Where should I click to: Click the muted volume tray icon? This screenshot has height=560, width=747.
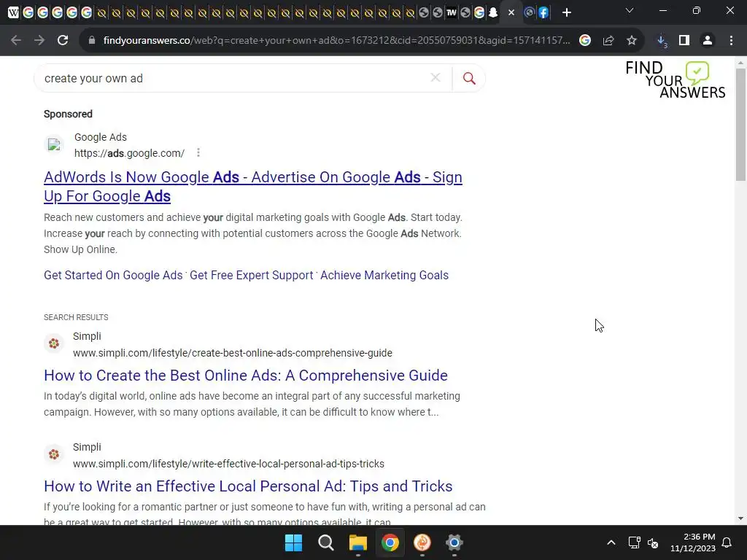tap(653, 542)
